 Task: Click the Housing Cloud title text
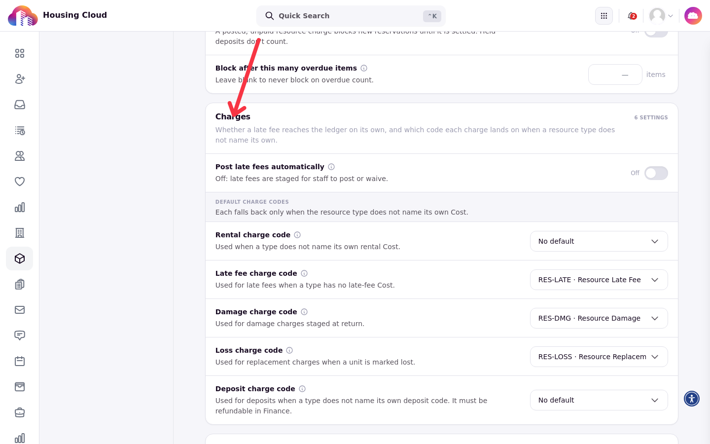click(x=75, y=15)
